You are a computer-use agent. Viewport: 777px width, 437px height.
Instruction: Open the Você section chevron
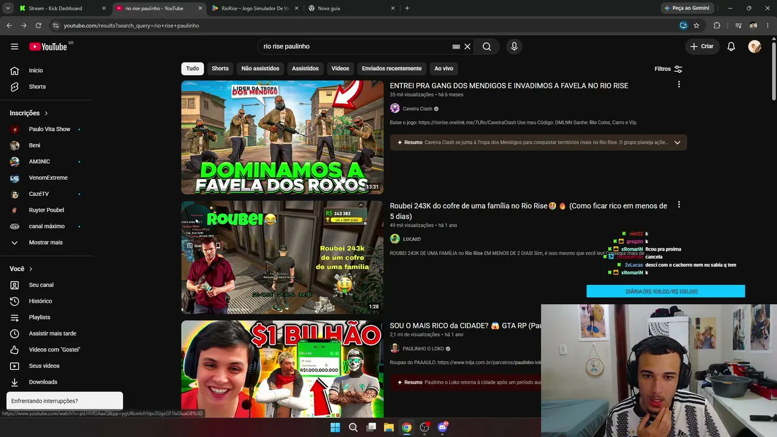(31, 269)
